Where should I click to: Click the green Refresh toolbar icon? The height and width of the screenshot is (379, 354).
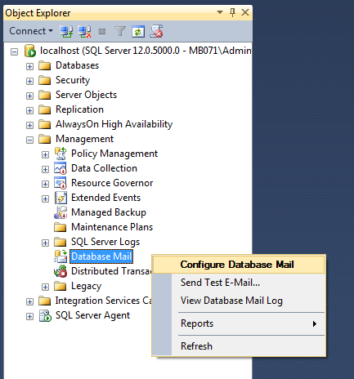pos(138,31)
